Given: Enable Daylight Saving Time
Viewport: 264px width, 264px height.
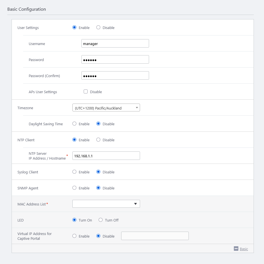Looking at the screenshot, I should 74,124.
